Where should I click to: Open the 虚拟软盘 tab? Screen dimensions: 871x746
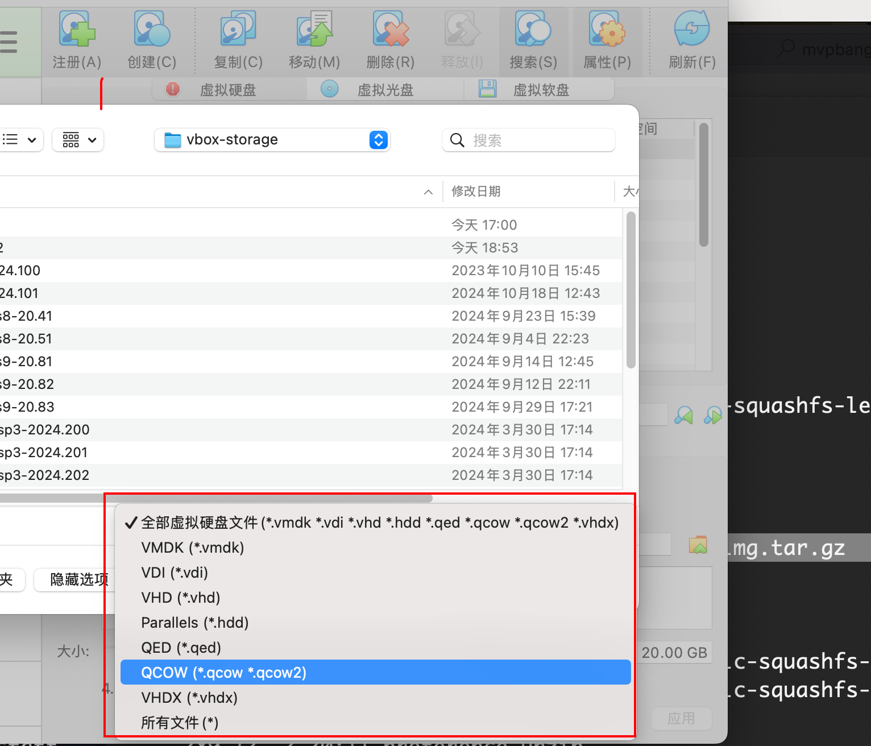[x=541, y=90]
